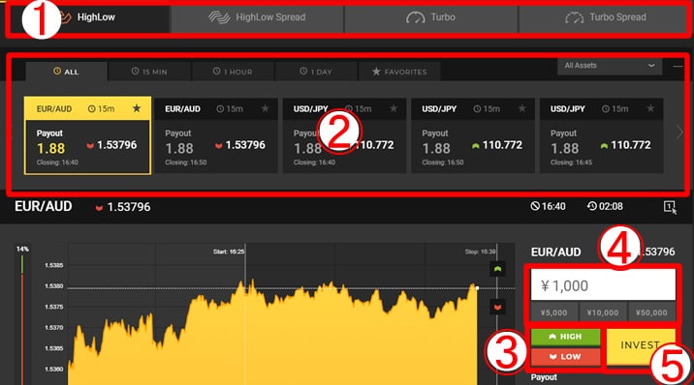Image resolution: width=694 pixels, height=385 pixels.
Task: Click the Start: 16:25 chart marker
Action: pos(229,252)
